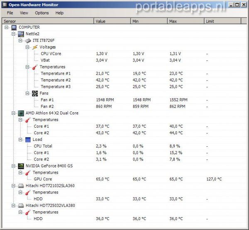The width and height of the screenshot is (249, 230).
Task: Click the Min column header
Action: [x=149, y=21]
